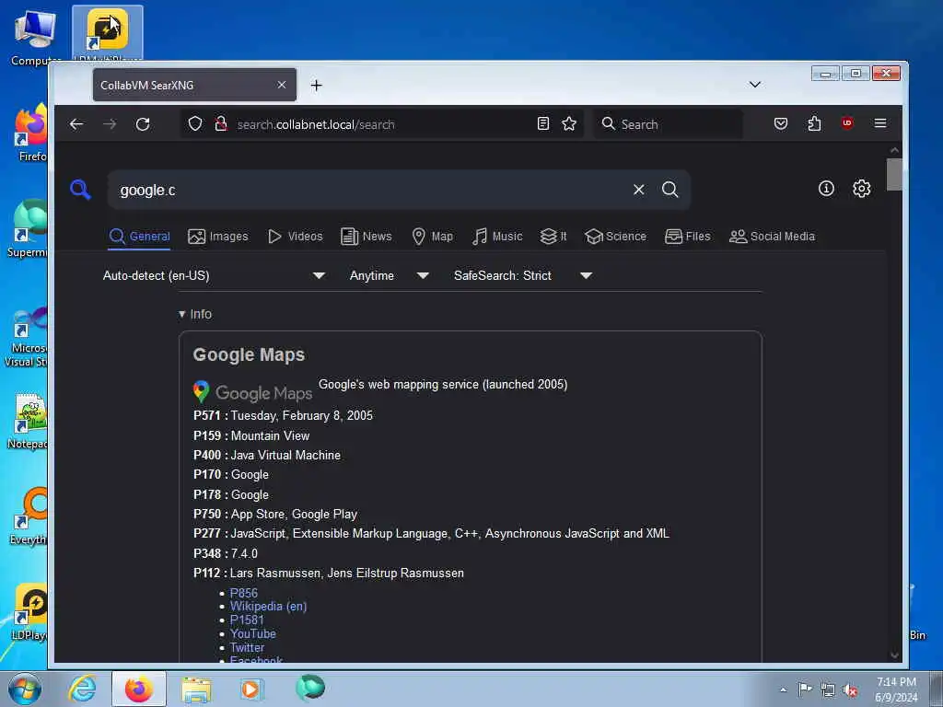The height and width of the screenshot is (707, 943).
Task: Switch to the Videos category
Action: coord(296,237)
